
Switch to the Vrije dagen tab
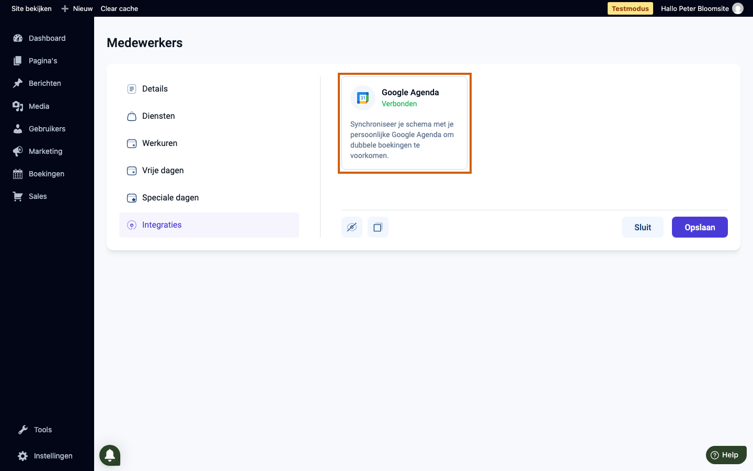coord(209,171)
